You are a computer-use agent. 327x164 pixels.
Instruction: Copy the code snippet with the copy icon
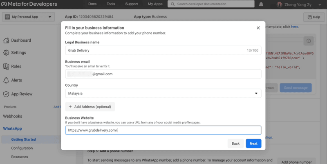click(309, 41)
